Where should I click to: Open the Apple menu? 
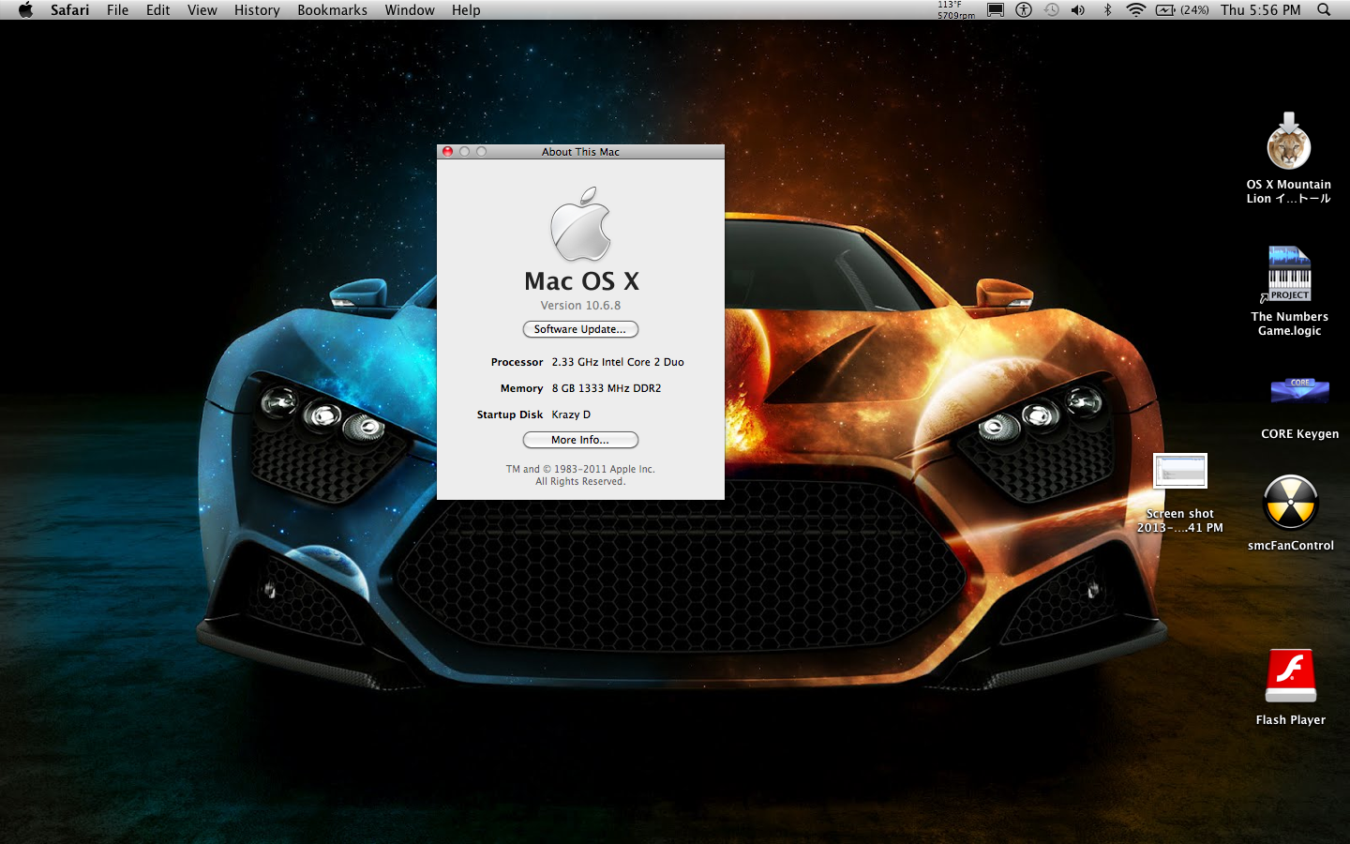[x=25, y=10]
